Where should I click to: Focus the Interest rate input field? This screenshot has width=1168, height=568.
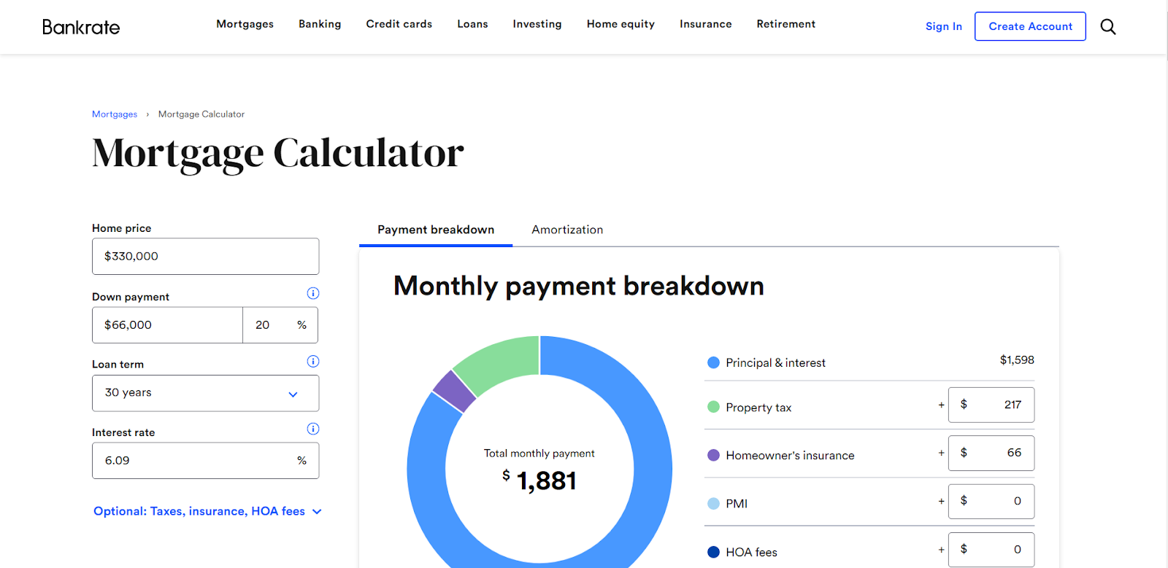205,461
